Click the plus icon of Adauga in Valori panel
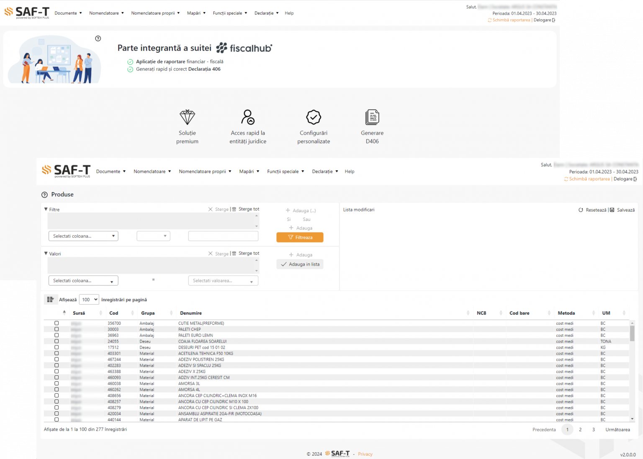643x459 pixels. click(291, 255)
